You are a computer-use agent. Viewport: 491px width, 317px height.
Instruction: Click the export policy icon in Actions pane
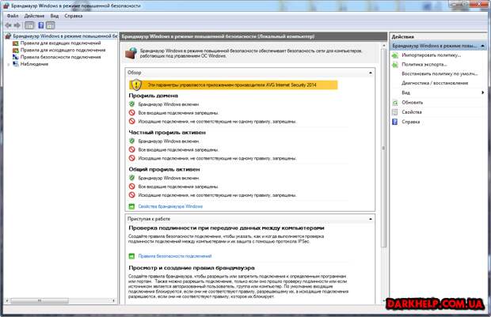(x=395, y=65)
